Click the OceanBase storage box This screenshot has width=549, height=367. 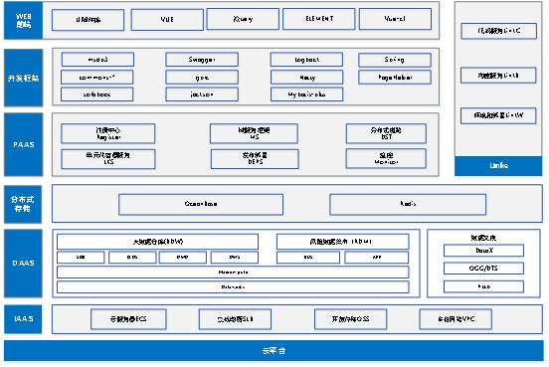point(201,204)
